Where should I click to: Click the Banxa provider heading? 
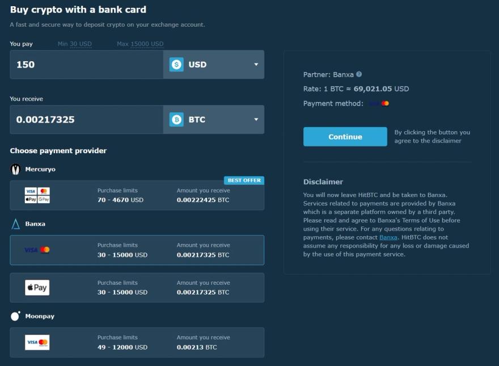pos(35,224)
